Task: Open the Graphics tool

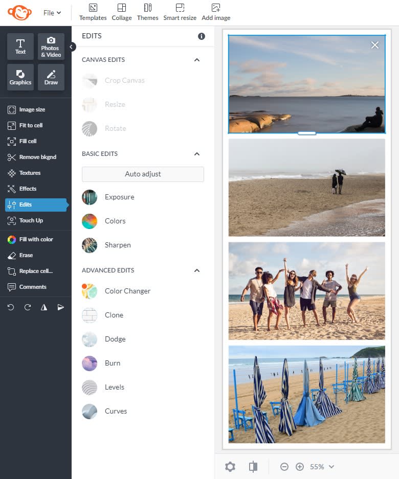Action: 20,77
